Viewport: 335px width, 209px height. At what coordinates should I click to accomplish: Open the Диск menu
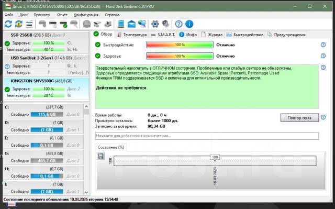click(x=24, y=15)
